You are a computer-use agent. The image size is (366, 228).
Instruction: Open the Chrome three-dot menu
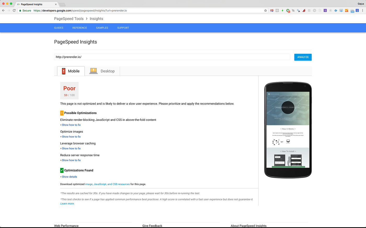click(362, 10)
